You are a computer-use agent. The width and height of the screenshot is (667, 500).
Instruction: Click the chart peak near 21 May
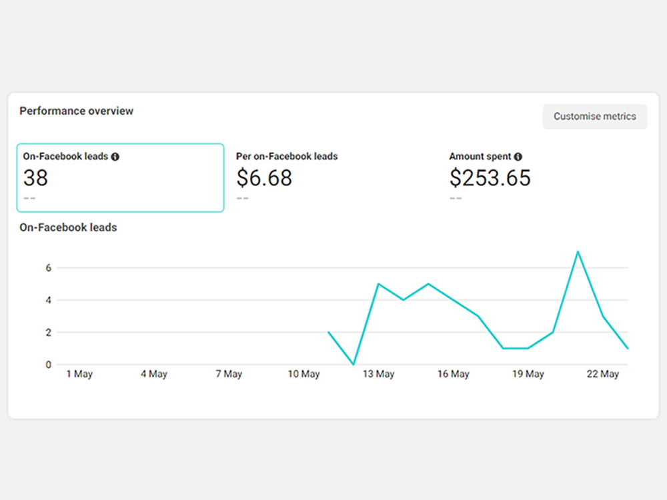578,252
